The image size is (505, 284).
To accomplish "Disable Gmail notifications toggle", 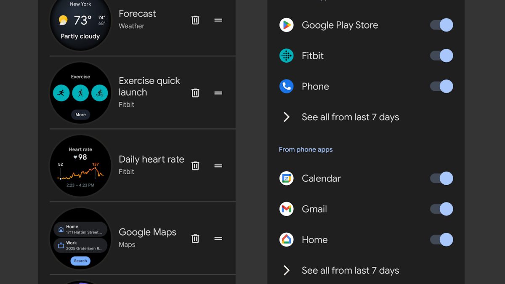I will click(441, 209).
